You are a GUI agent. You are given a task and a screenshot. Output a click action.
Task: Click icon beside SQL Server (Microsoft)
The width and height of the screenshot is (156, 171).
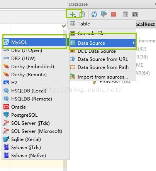[6, 131]
